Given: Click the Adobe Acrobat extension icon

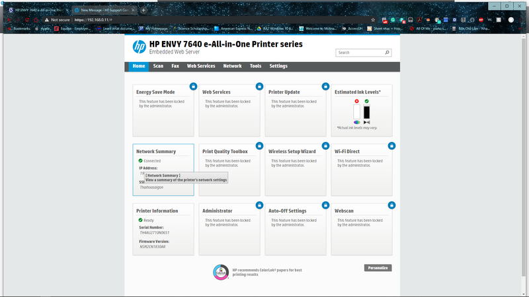Looking at the screenshot, I should point(419,20).
